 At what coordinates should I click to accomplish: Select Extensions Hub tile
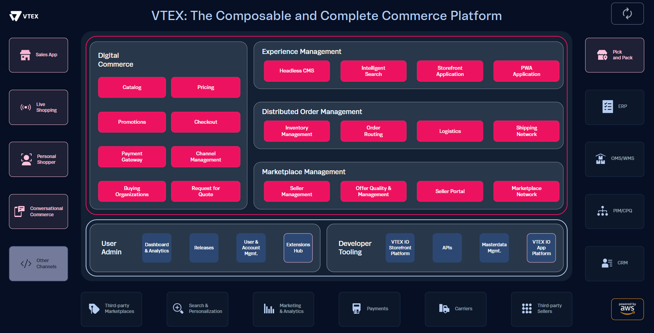(298, 248)
